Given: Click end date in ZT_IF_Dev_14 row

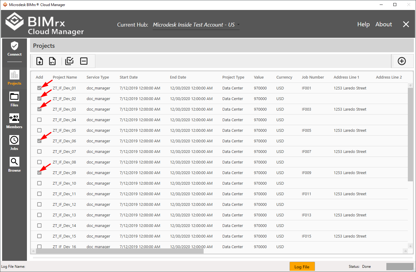Looking at the screenshot, I should 191,225.
